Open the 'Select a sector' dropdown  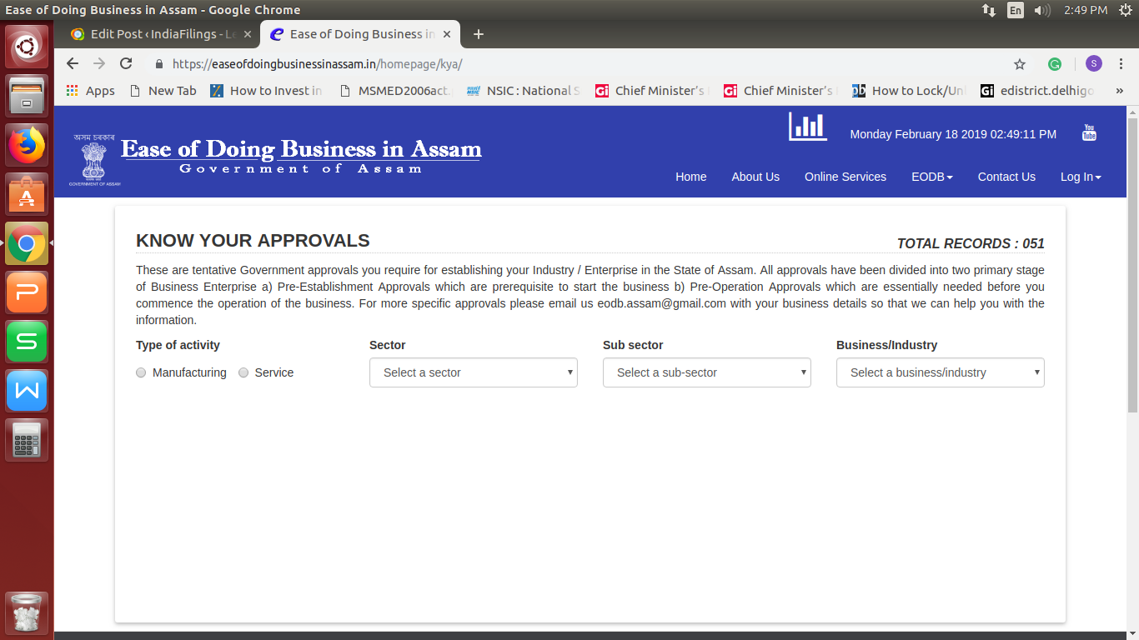pos(473,372)
